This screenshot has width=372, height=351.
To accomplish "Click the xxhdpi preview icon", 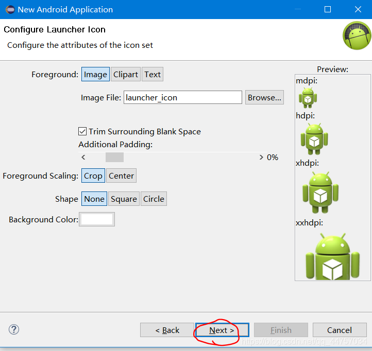I will 332,256.
